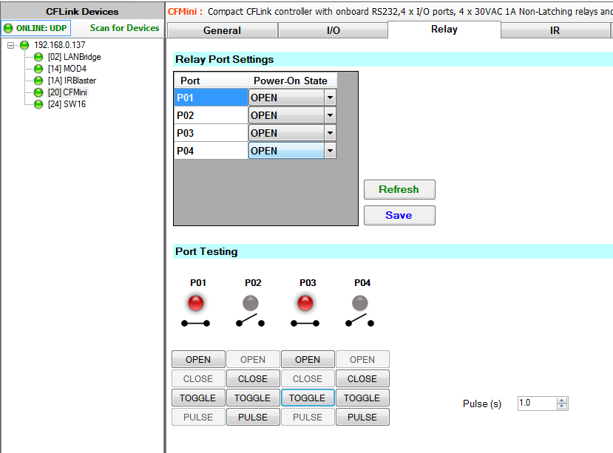This screenshot has height=453, width=613.
Task: Click the red P03 relay indicator LED
Action: tap(305, 303)
